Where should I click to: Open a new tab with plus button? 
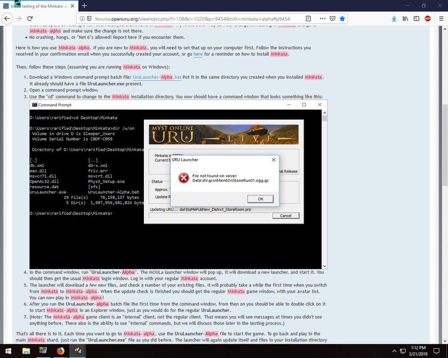(84, 6)
